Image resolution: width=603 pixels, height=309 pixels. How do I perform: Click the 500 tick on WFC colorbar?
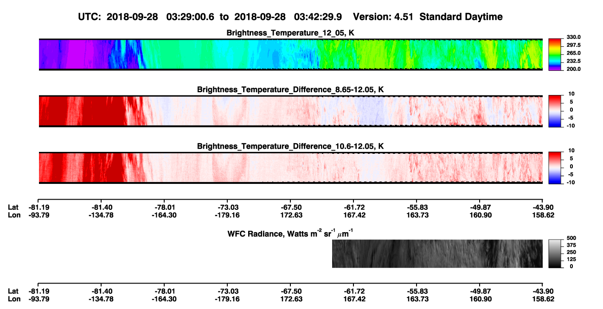571,238
